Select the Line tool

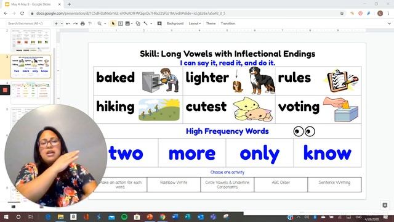[146, 23]
